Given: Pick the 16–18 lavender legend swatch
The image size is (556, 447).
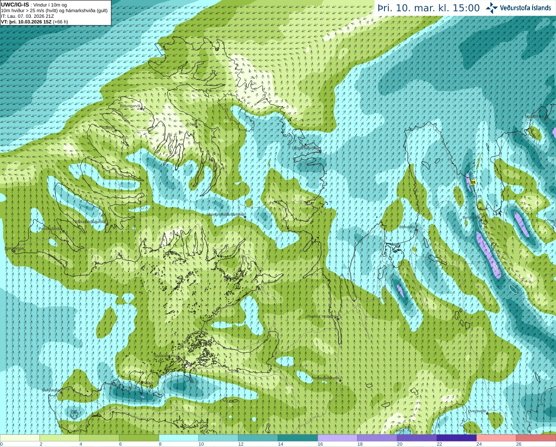Looking at the screenshot, I should point(338,438).
